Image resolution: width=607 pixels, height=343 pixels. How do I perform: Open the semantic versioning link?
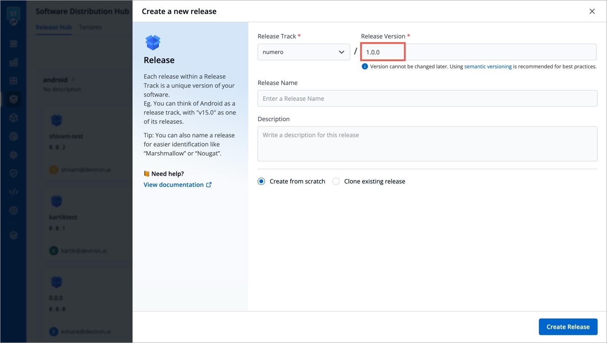click(x=488, y=67)
